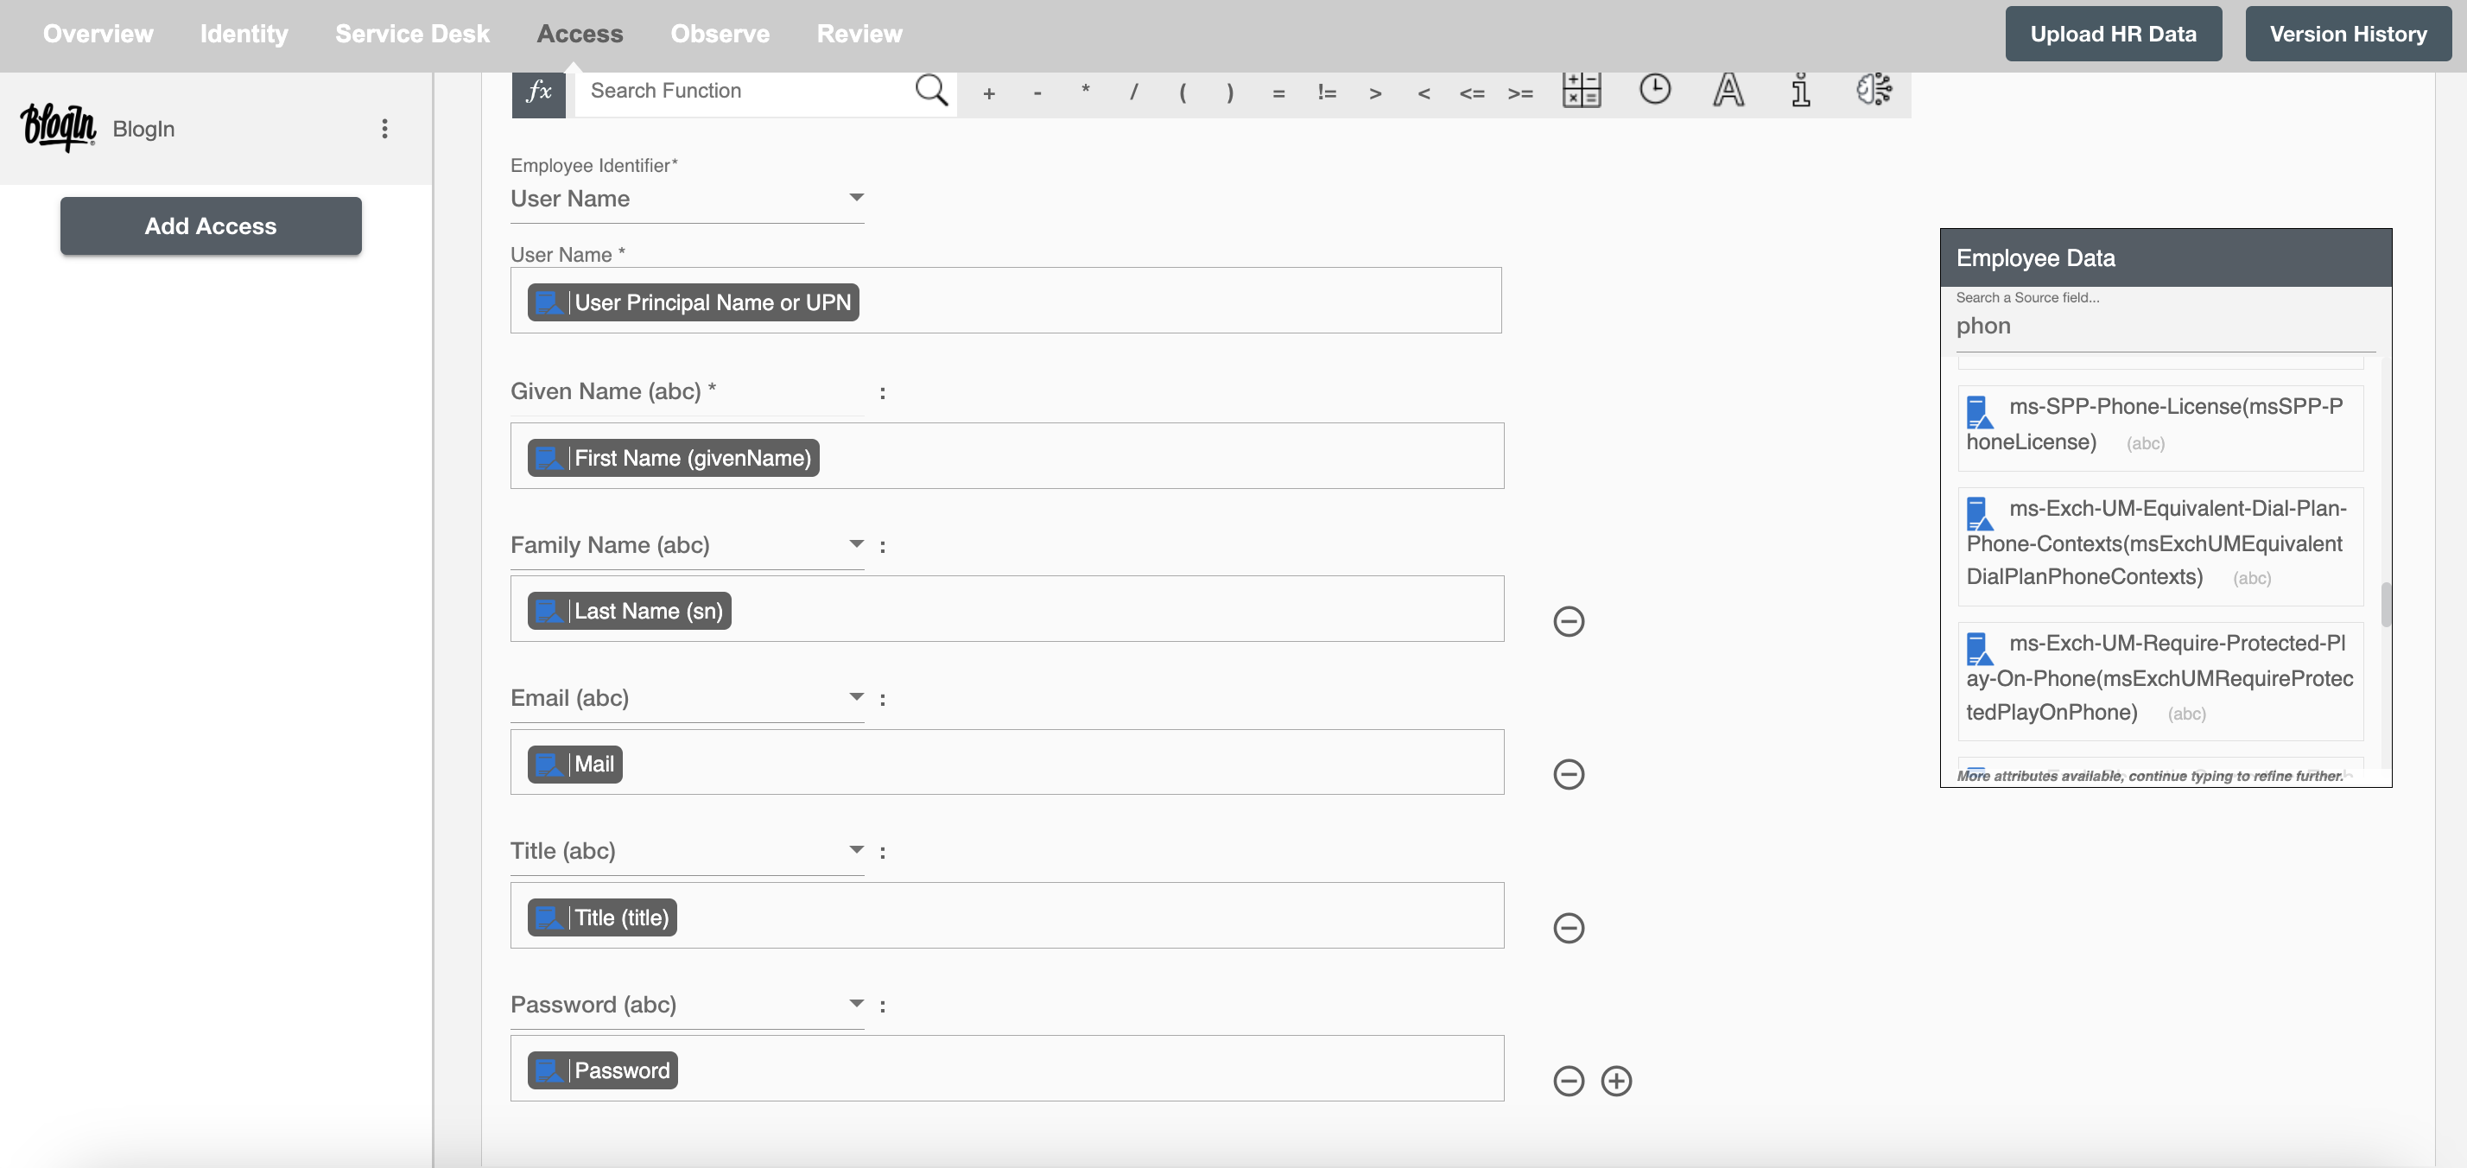Click the Employee Data search input field

pos(2163,326)
